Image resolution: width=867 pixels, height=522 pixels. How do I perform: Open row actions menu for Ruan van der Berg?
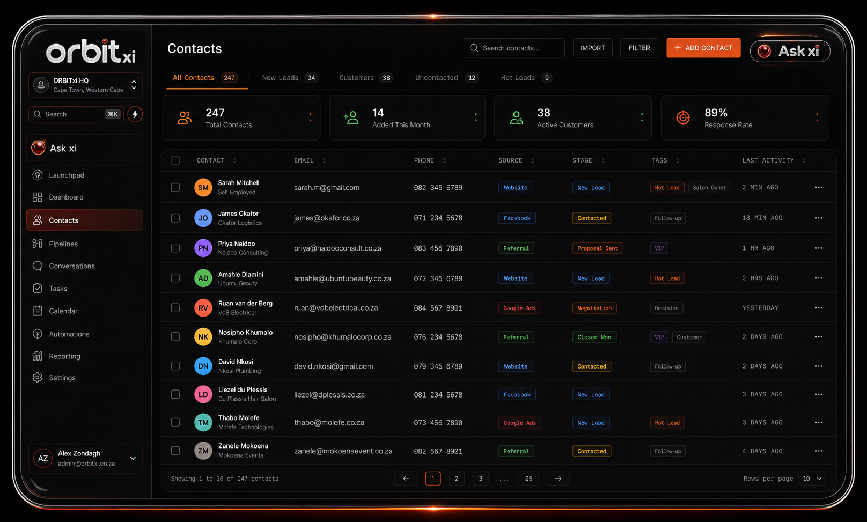(x=819, y=308)
